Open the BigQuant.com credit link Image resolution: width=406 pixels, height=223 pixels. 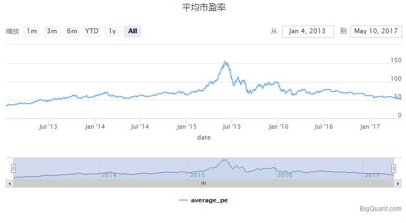click(x=380, y=208)
